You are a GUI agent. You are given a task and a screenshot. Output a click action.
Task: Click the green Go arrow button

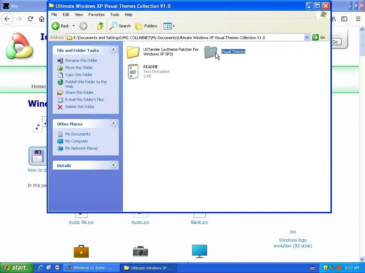315,37
